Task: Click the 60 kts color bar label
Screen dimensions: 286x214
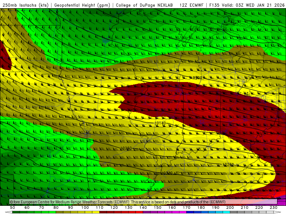Action: coord(27,208)
